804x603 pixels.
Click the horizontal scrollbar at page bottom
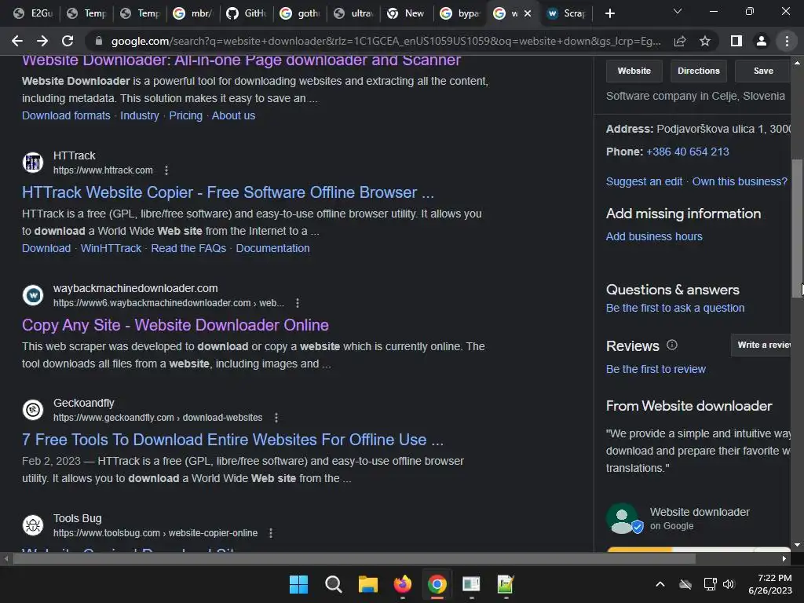pyautogui.click(x=354, y=558)
